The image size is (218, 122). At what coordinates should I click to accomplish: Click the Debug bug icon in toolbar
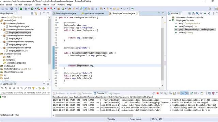click(26, 9)
